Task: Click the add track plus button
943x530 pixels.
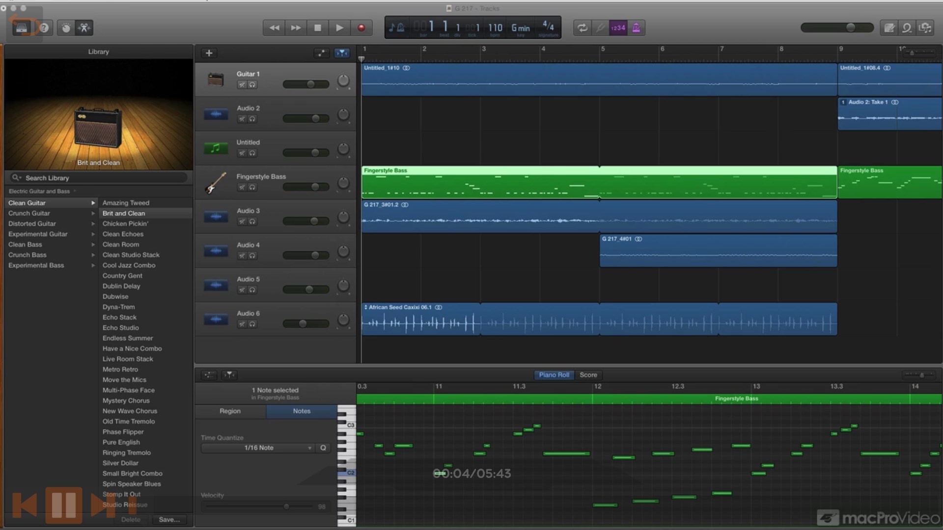Action: 209,53
